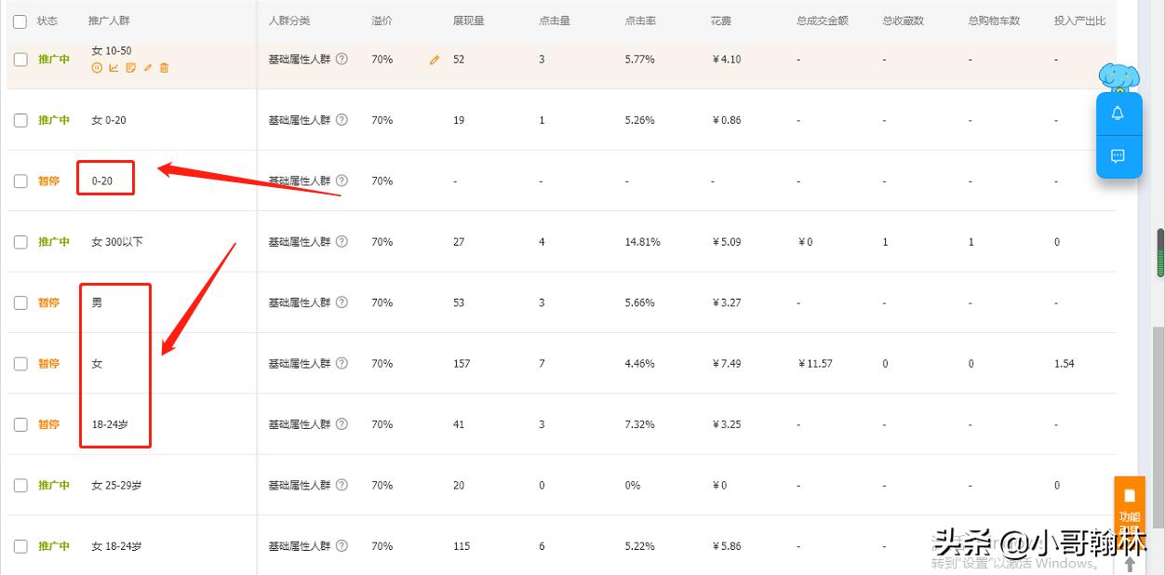Open the chat message widget
Viewport: 1165px width, 575px height.
pos(1118,156)
